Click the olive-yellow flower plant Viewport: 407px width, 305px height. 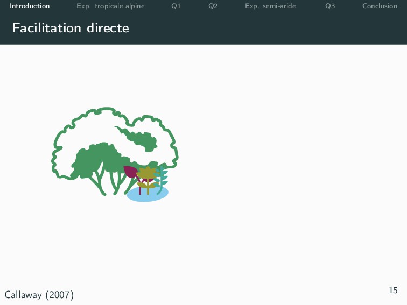(x=148, y=179)
